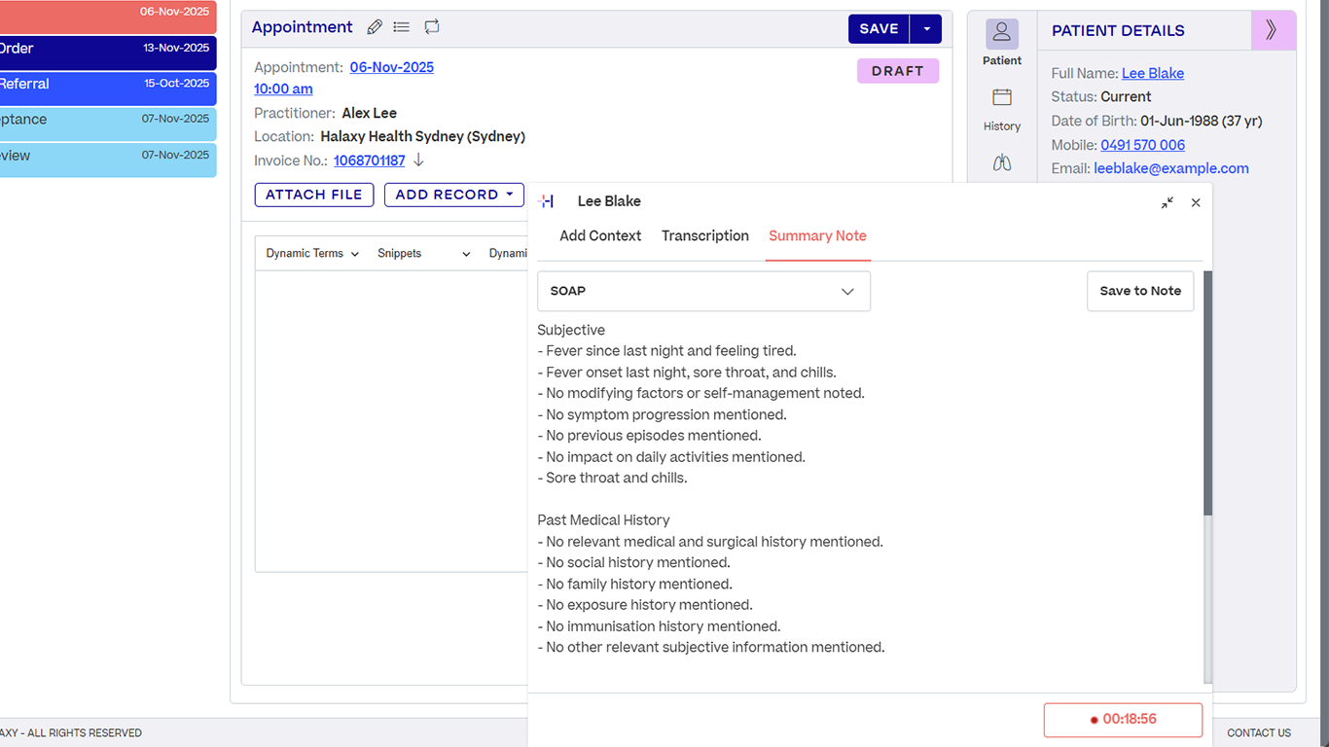Viewport: 1329px width, 747px height.
Task: Close the Lee Blake AI panel
Action: pyautogui.click(x=1196, y=202)
